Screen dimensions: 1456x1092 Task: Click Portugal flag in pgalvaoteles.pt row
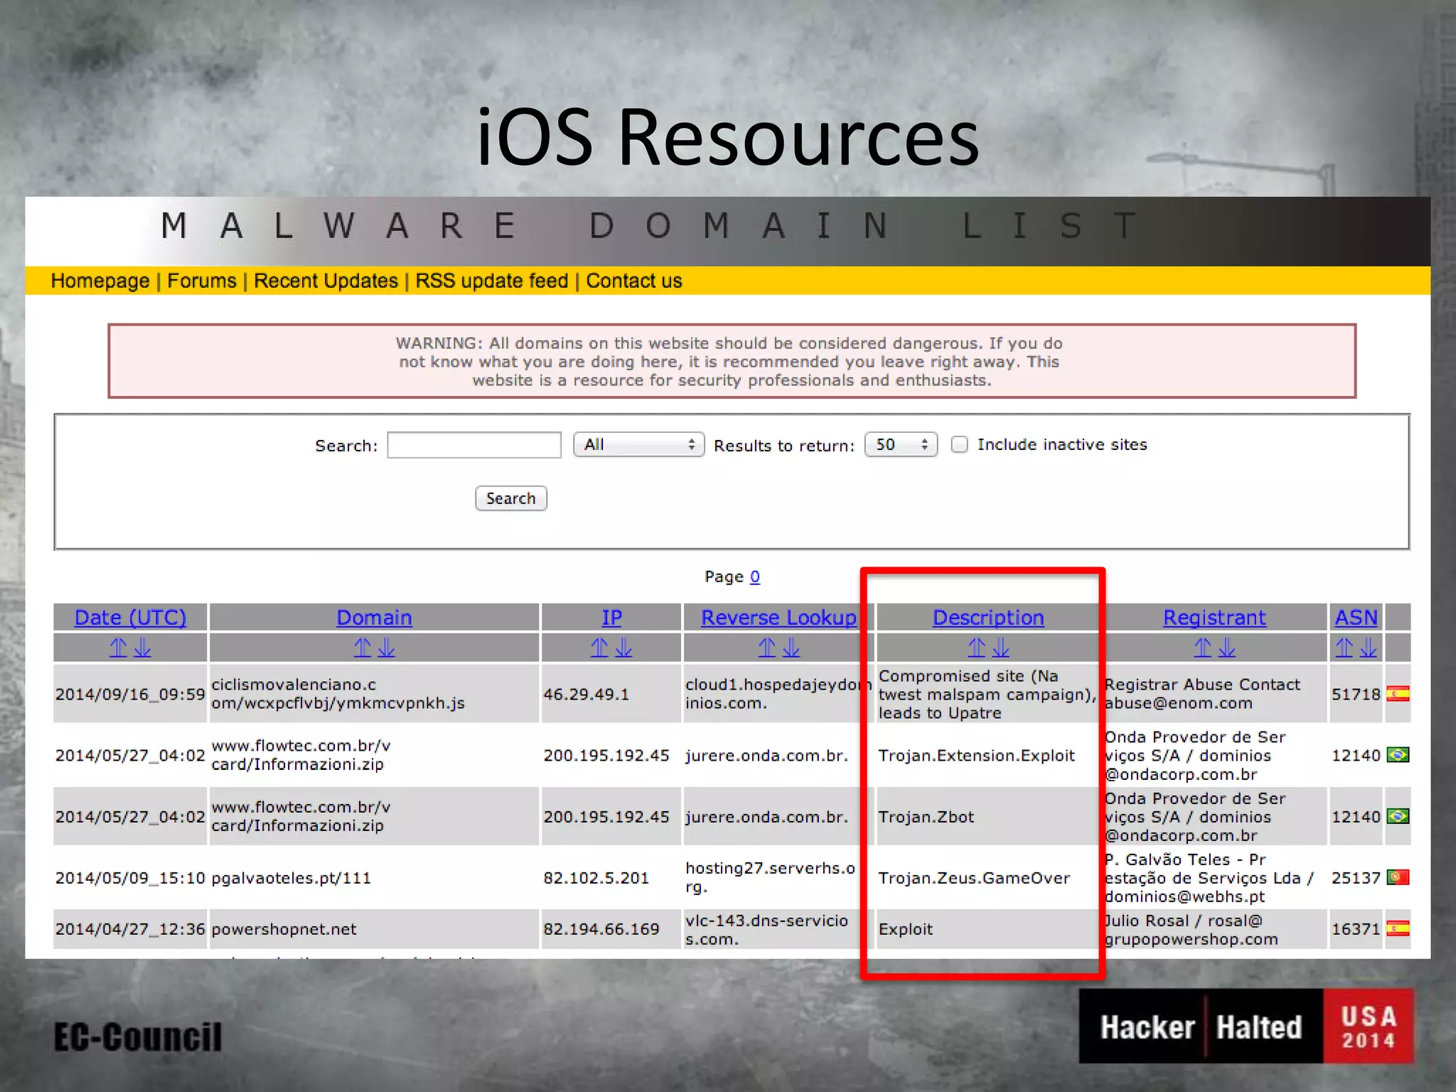[x=1398, y=877]
